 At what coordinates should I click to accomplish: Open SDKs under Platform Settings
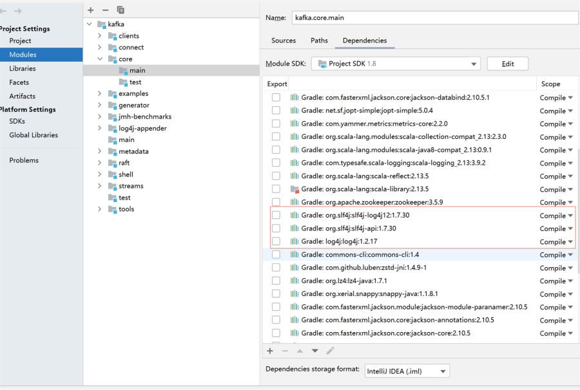click(x=17, y=121)
